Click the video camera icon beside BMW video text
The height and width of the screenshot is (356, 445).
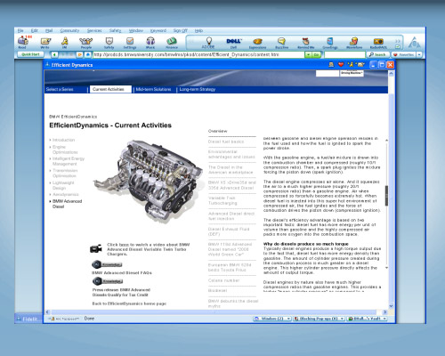(96, 248)
